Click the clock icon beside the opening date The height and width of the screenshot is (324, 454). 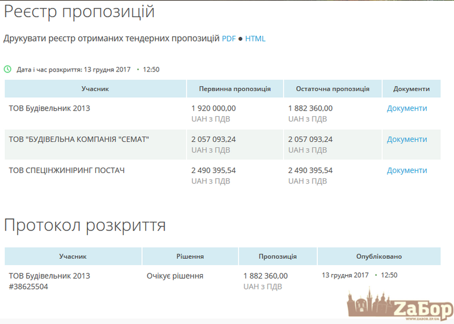[x=7, y=69]
